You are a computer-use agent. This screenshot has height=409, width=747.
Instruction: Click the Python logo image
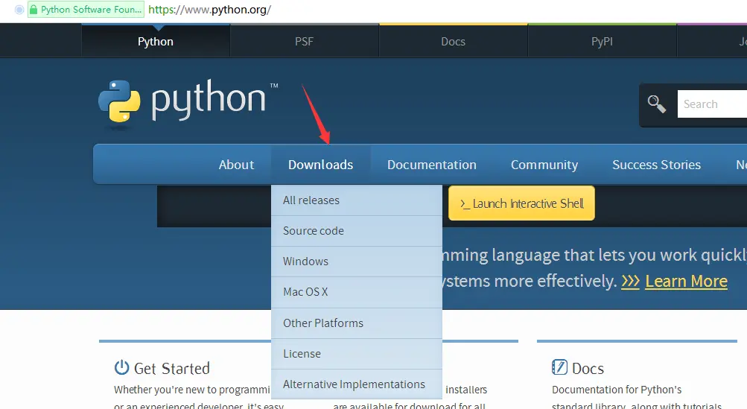(188, 102)
